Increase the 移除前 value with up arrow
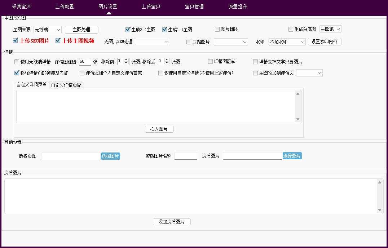Screen dimensions: 388x248 (126, 59)
